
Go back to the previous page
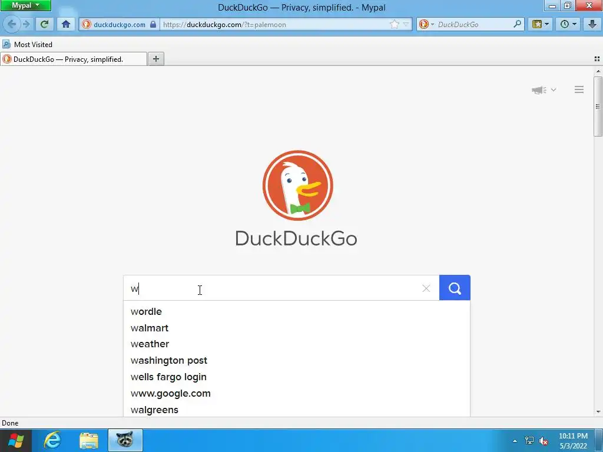(x=12, y=24)
